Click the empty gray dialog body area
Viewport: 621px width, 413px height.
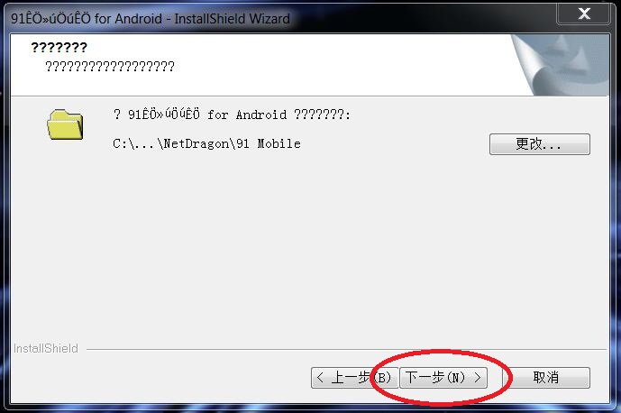(x=309, y=246)
